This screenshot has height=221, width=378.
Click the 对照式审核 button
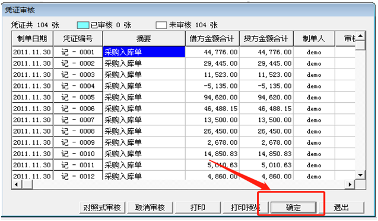(x=102, y=207)
